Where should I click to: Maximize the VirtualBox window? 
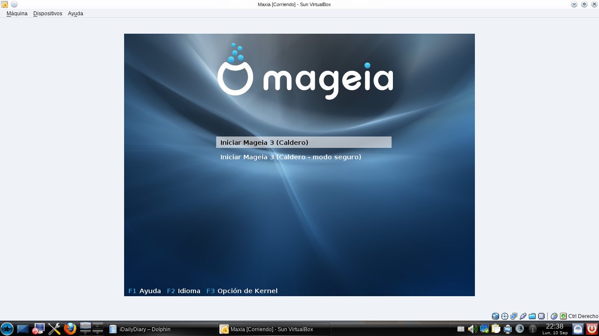coord(584,4)
